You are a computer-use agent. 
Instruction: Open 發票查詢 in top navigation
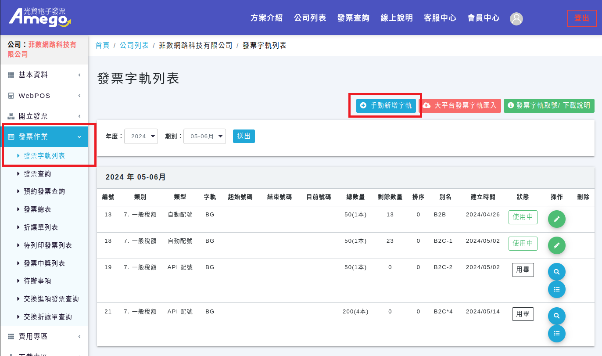354,18
